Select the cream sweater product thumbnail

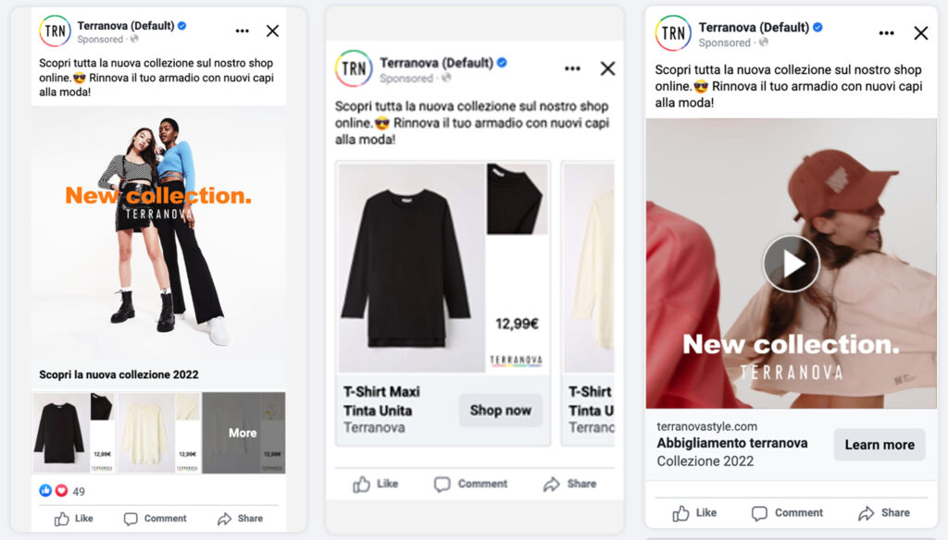tap(159, 433)
